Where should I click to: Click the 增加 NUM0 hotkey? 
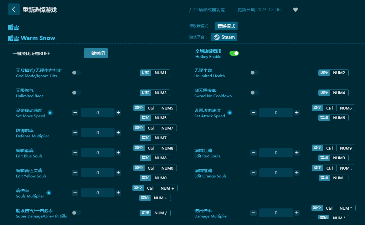pyautogui.click(x=155, y=178)
